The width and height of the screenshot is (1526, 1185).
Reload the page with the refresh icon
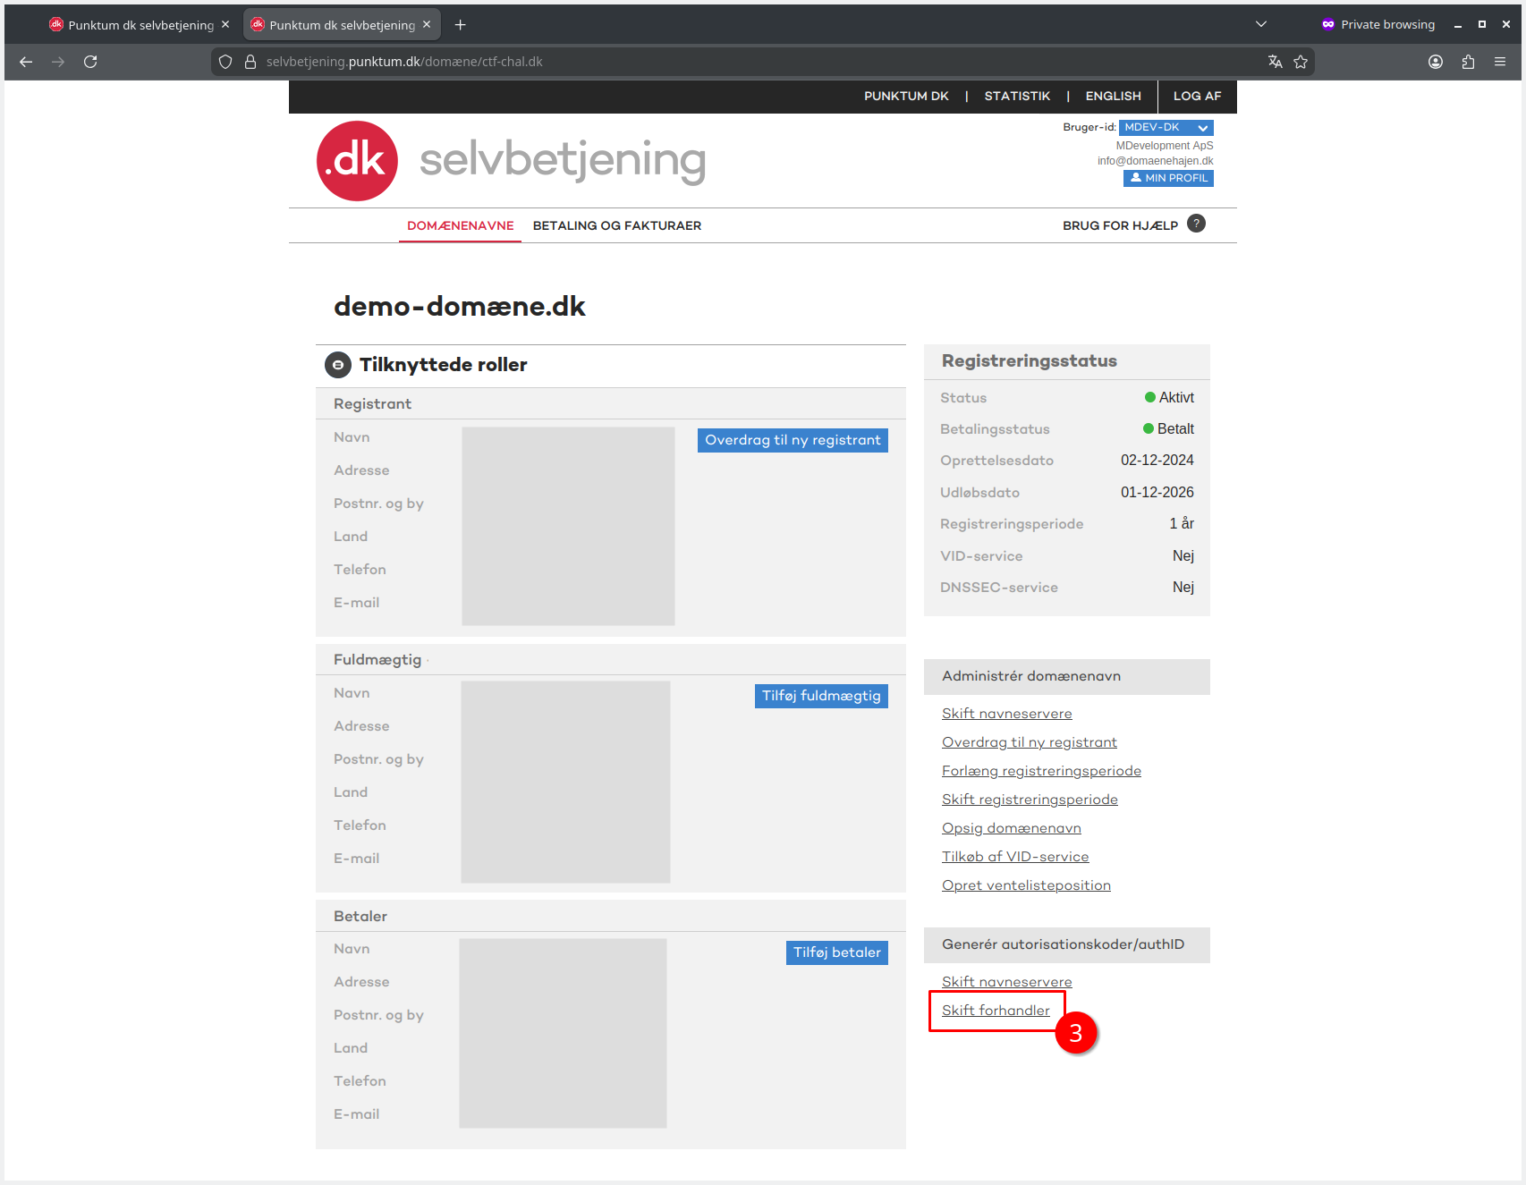[90, 62]
